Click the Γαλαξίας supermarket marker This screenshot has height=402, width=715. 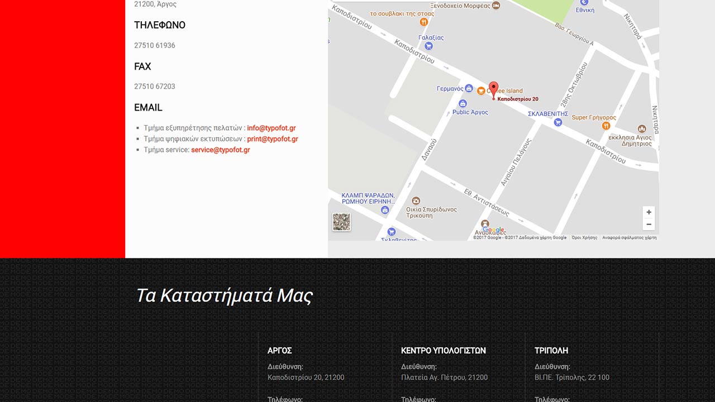click(x=428, y=46)
